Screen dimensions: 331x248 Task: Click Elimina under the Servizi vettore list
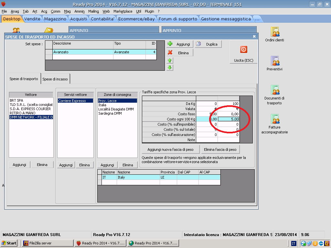(x=84, y=165)
